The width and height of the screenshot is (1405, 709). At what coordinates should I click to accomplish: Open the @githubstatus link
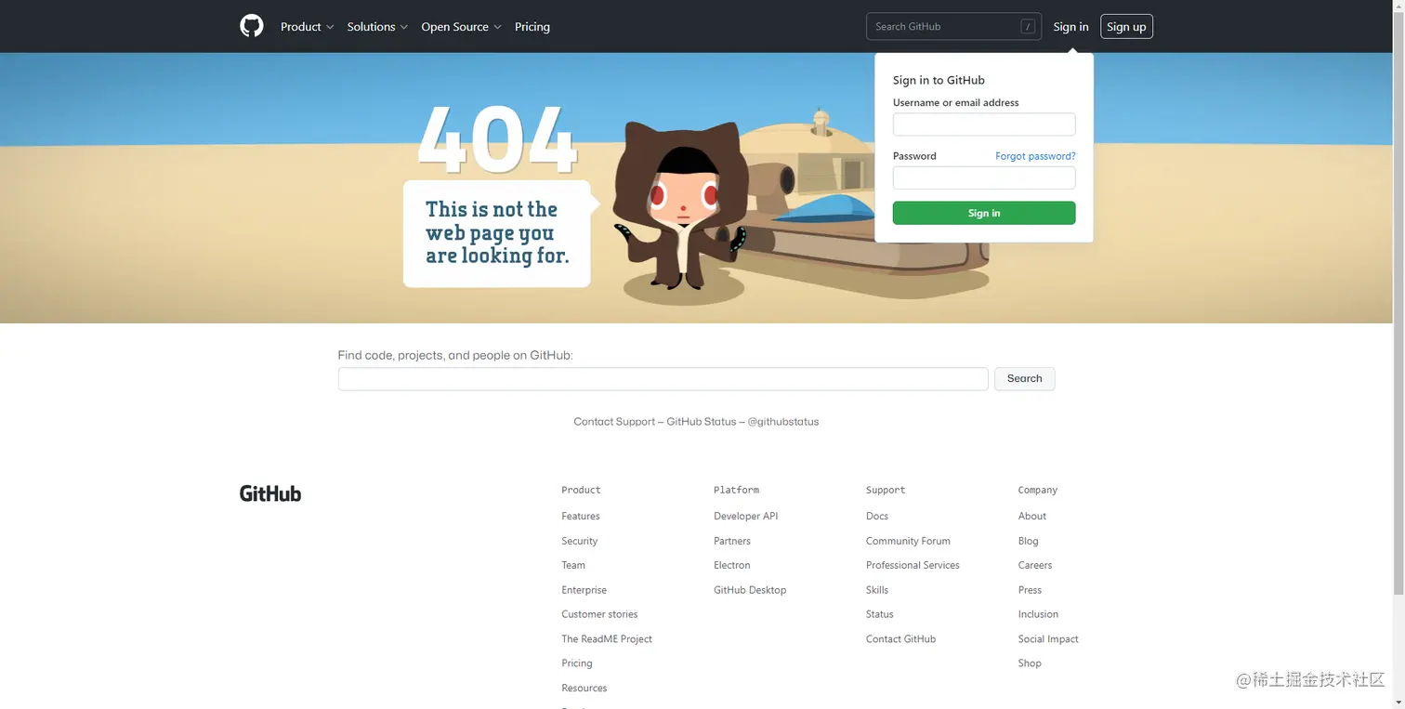[783, 422]
